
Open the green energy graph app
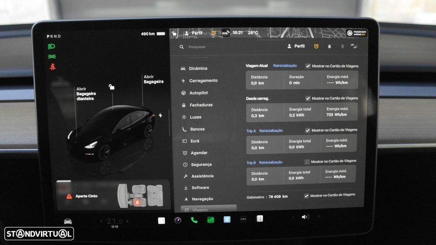[x=211, y=220]
